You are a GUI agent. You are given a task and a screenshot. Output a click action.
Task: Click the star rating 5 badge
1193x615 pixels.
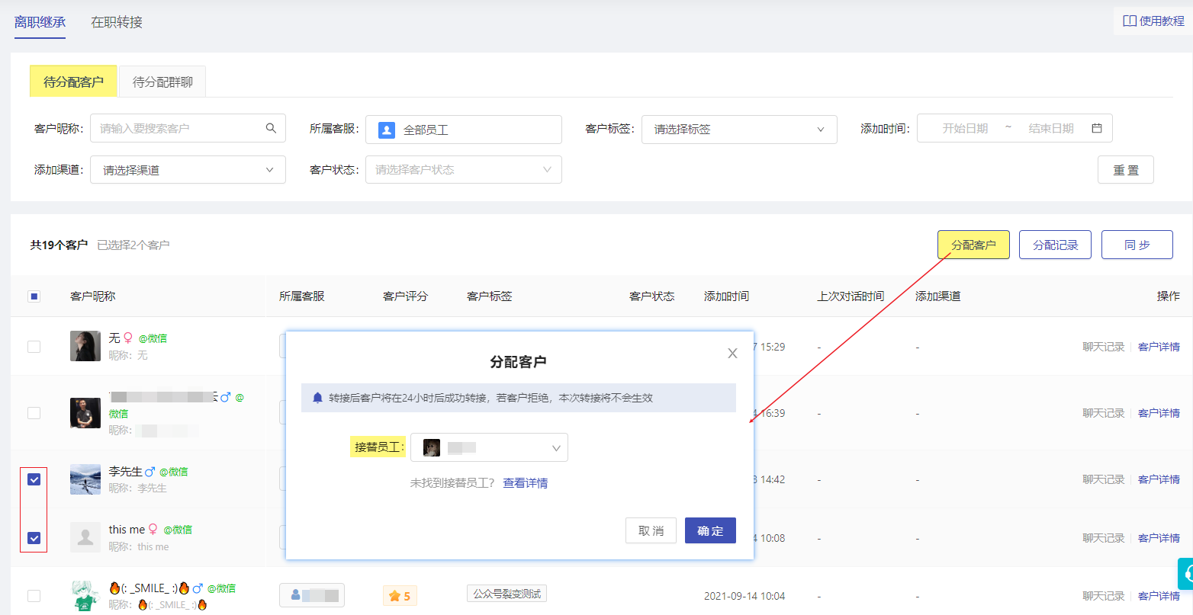point(400,596)
